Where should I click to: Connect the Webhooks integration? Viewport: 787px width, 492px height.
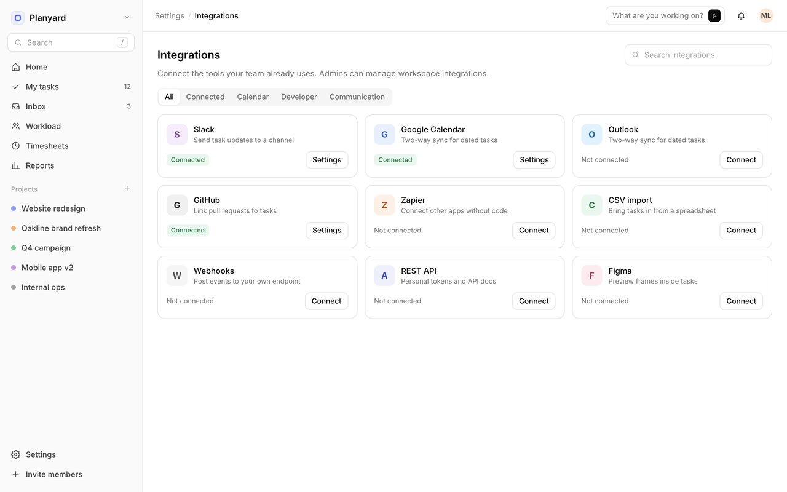[x=326, y=301]
